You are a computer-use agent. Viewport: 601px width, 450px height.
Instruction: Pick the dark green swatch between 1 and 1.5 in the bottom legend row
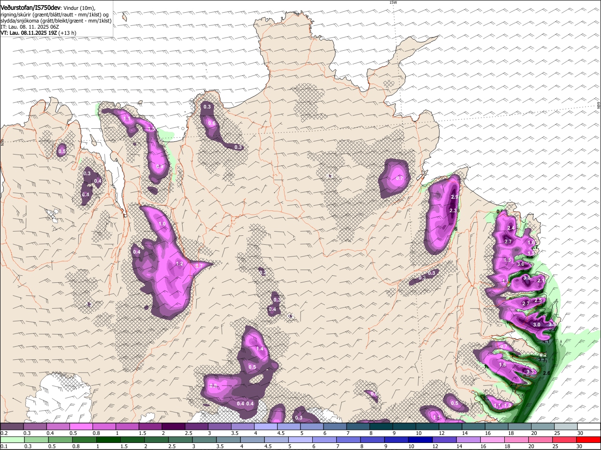pos(108,440)
